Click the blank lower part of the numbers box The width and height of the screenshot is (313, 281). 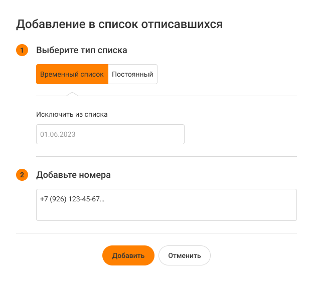coord(166,213)
